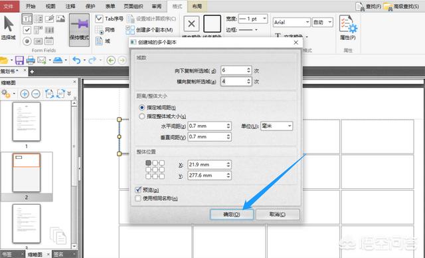Image resolution: width=425 pixels, height=258 pixels.
Task: Open the Arial font dropdown
Action: coord(292,22)
